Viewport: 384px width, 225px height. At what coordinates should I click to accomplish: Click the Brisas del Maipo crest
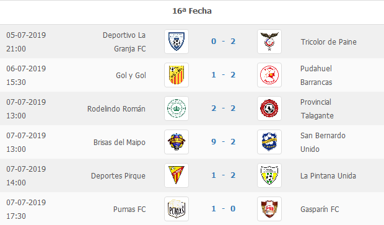(177, 142)
